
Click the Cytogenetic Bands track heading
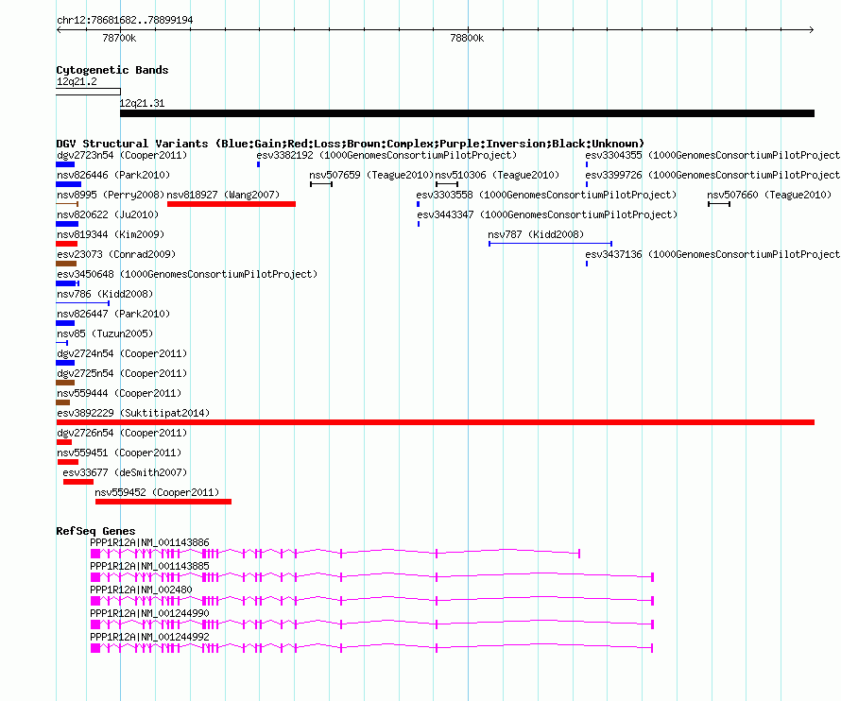pos(112,70)
